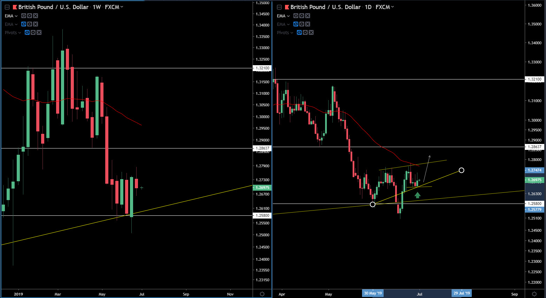Open chart settings gear at daily chart corner
This screenshot has width=546, height=298.
click(x=534, y=294)
